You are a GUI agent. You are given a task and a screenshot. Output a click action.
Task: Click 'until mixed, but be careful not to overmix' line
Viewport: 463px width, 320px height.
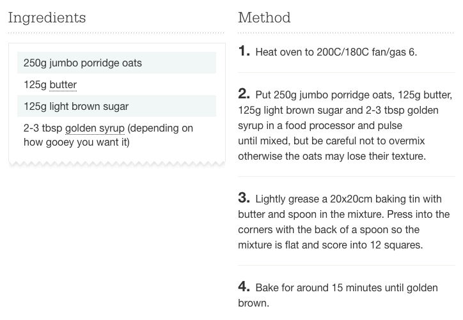click(331, 141)
